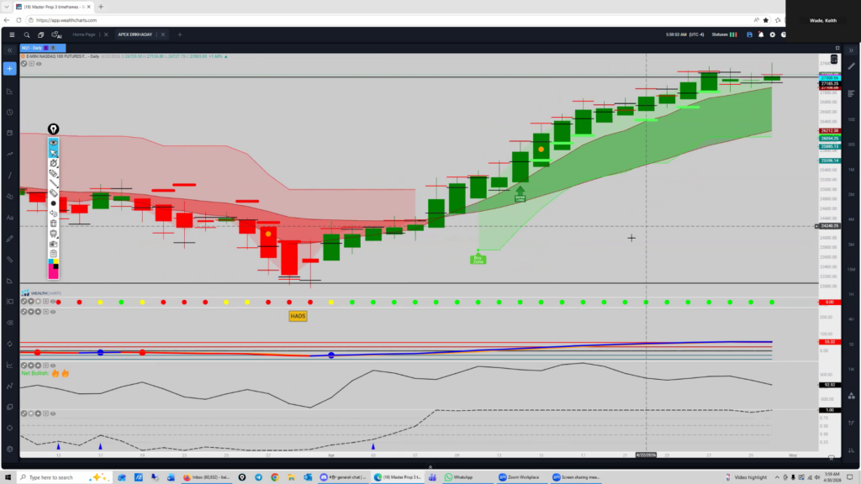This screenshot has height=484, width=861.
Task: Choose the magenta color swatch
Action: (x=53, y=274)
